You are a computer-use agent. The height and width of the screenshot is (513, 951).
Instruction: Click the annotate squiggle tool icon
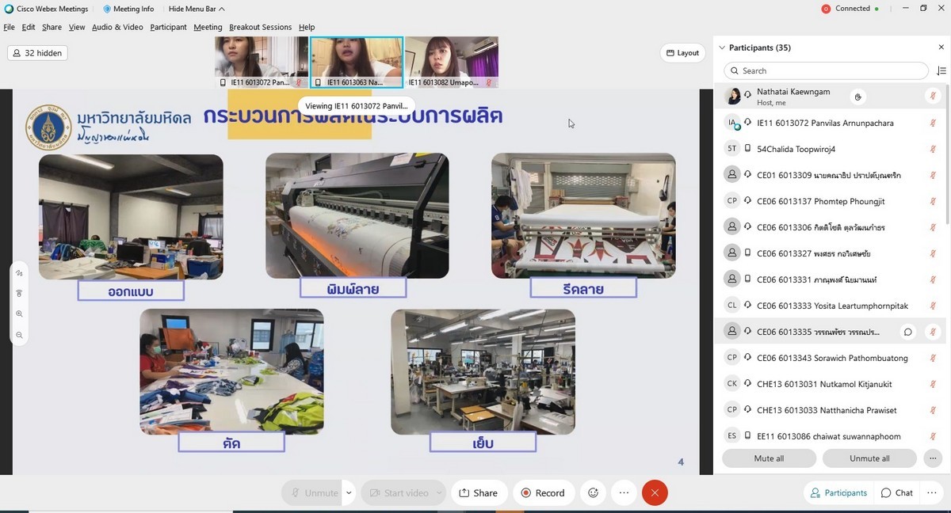19,273
